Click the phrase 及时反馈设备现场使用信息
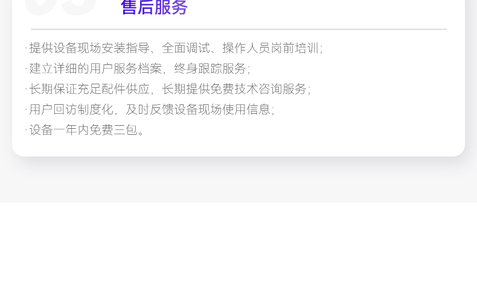 [x=198, y=109]
